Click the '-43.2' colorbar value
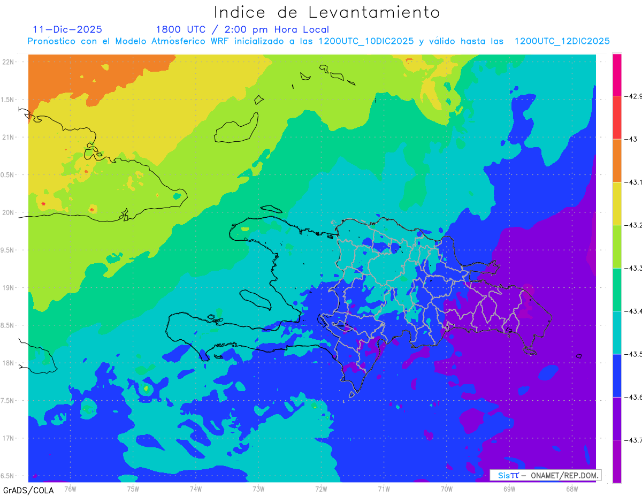Image resolution: width=642 pixels, height=496 pixels. 633,225
